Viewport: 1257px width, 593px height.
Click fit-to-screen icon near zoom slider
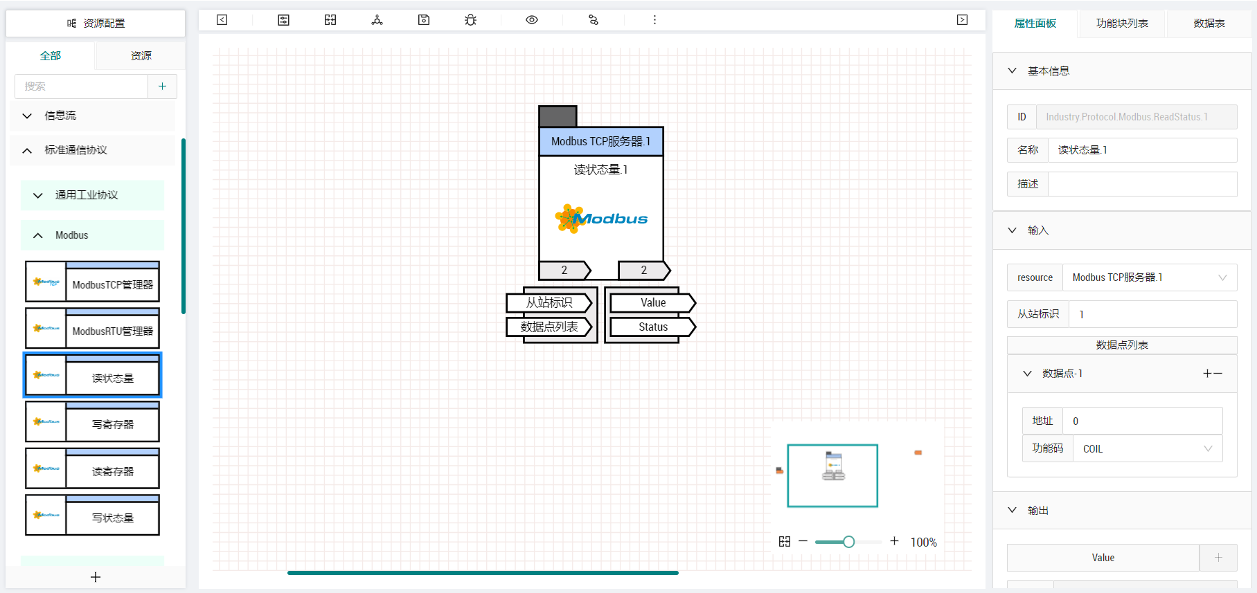[x=785, y=542]
